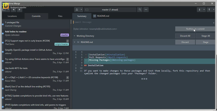Expand diff context with the three squares
This screenshot has width=217, height=111.
tap(144, 79)
